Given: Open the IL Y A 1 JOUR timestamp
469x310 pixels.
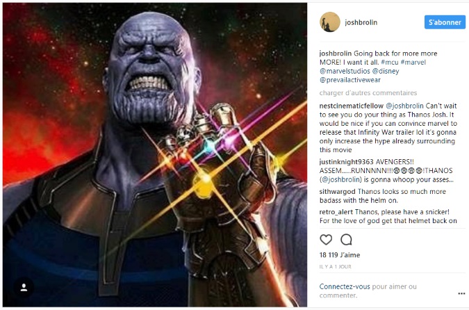Looking at the screenshot, I should 335,267.
